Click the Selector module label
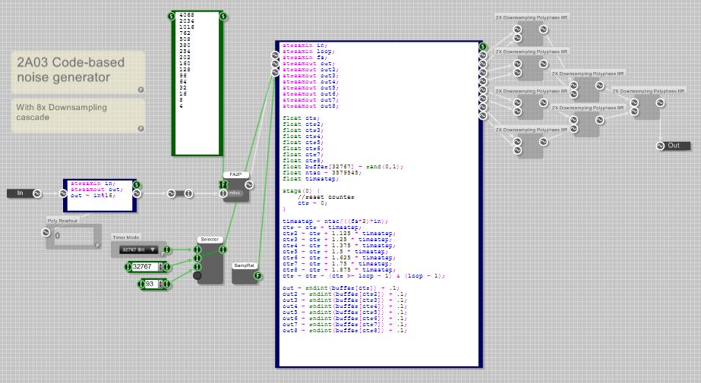Screen dimensions: 701x383 [x=209, y=240]
